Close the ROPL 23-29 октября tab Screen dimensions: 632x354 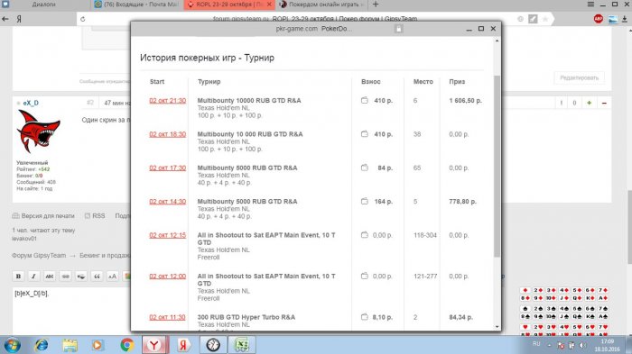tap(269, 5)
